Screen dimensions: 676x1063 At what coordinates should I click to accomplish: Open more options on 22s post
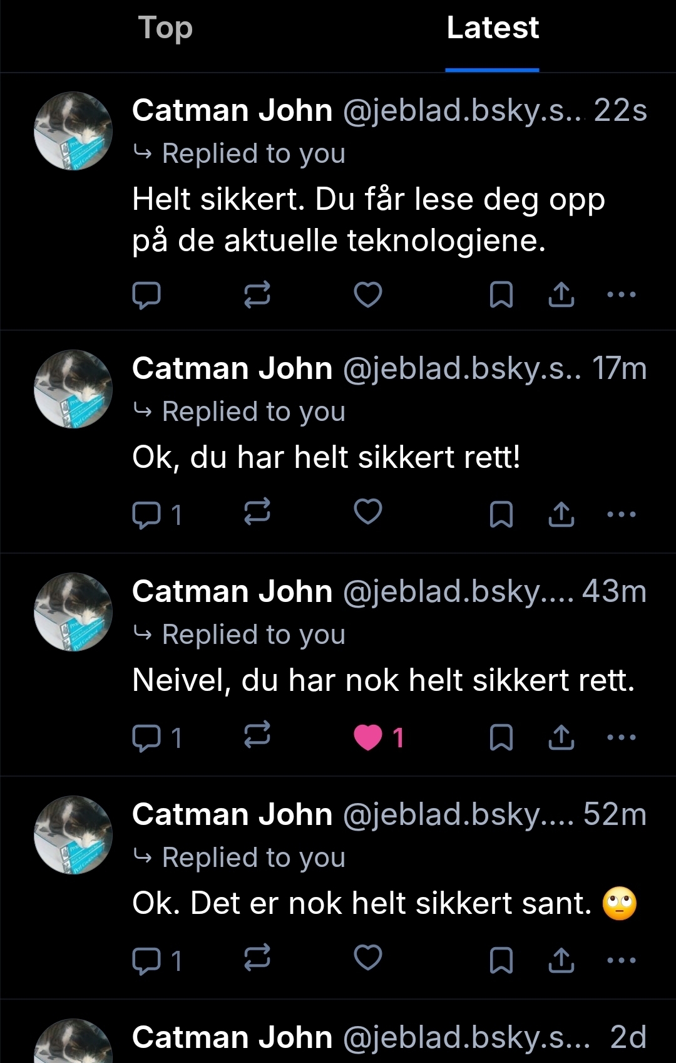pos(622,294)
